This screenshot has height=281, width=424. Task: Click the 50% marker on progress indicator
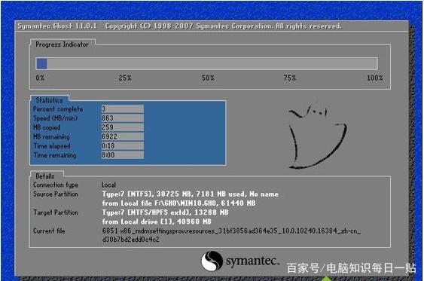(x=208, y=78)
